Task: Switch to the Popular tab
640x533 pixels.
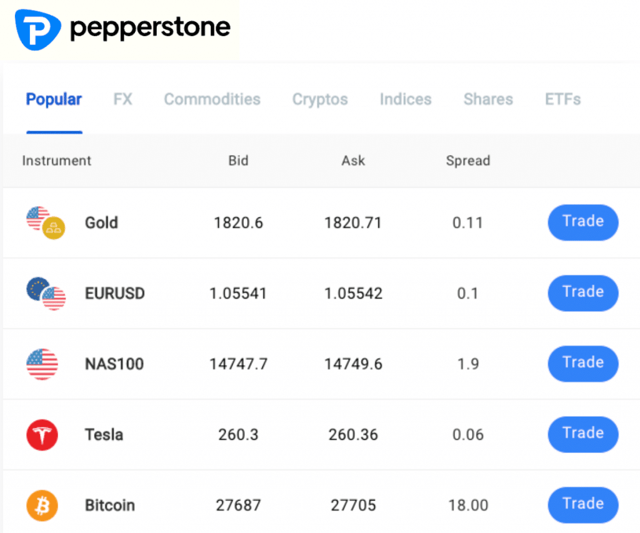Action: [x=54, y=99]
